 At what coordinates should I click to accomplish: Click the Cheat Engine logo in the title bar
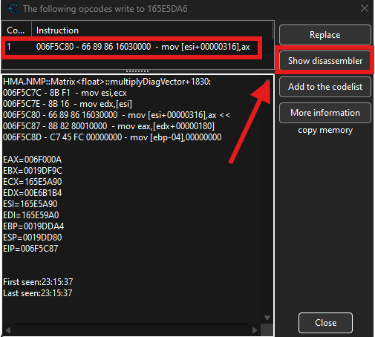pyautogui.click(x=12, y=9)
